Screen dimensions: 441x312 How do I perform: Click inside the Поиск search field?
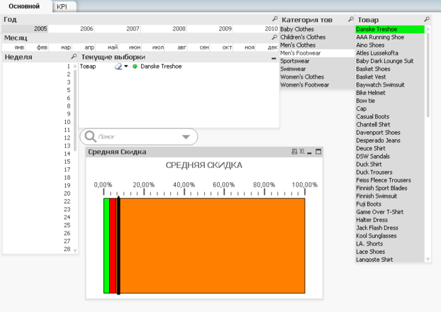(x=136, y=137)
